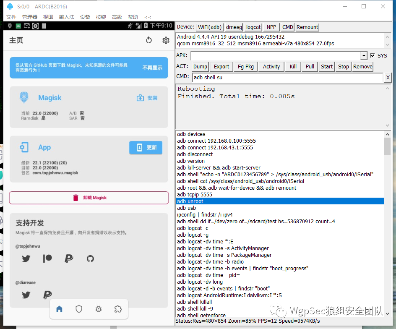Image resolution: width=396 pixels, height=329 pixels.
Task: Open the 管理器 menu
Action: [30, 17]
